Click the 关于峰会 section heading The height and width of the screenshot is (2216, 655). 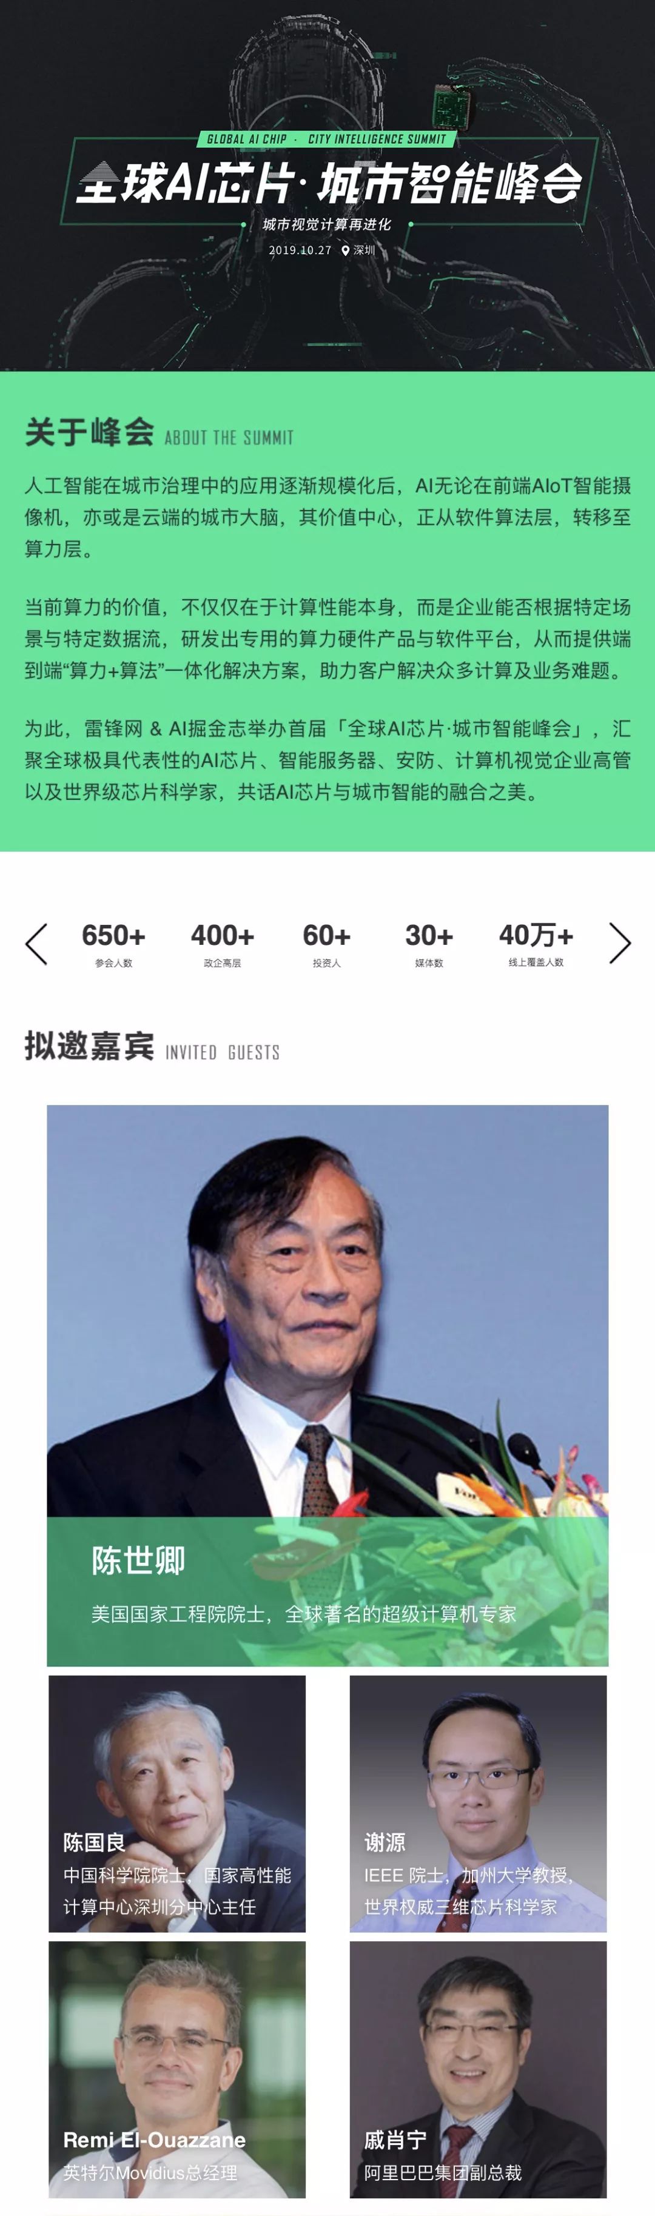[89, 432]
